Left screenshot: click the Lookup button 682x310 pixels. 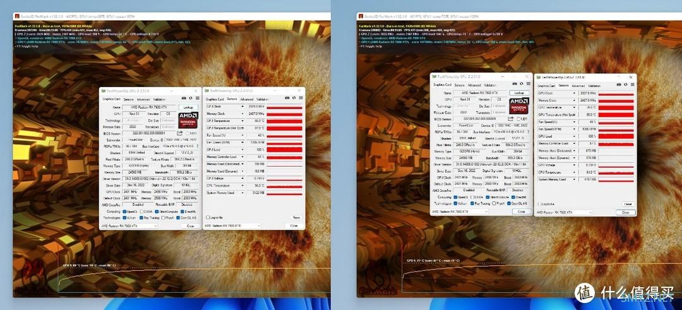tap(188, 107)
